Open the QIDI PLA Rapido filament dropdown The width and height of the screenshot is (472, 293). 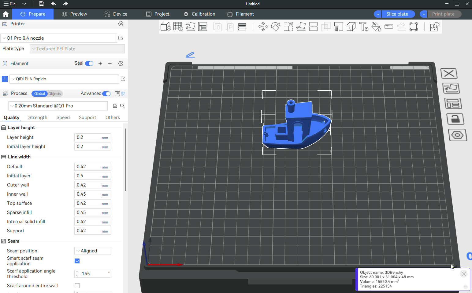[64, 79]
